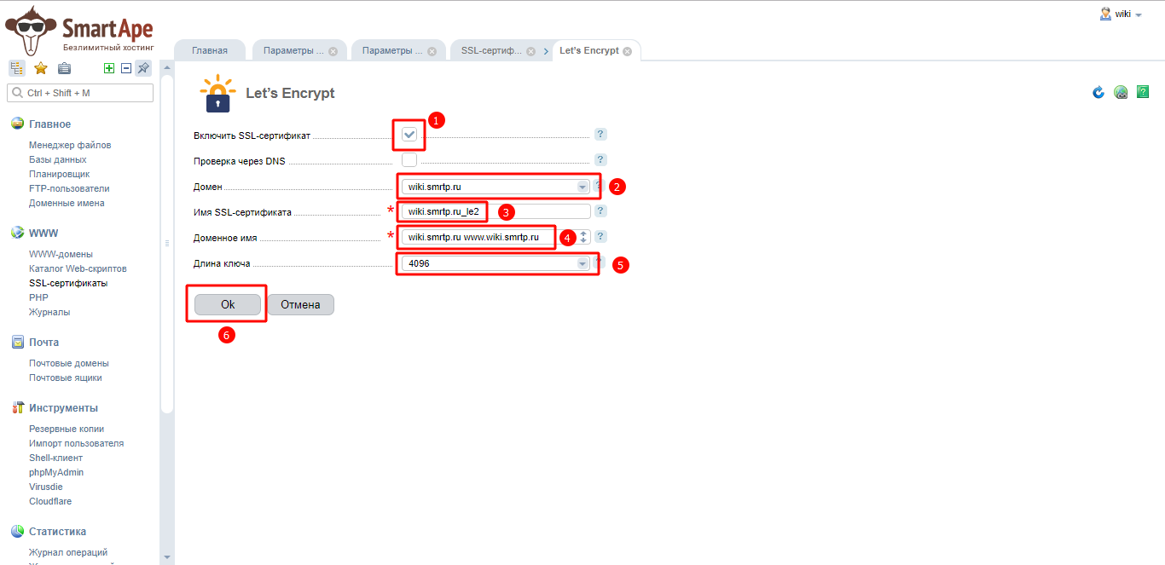Open Менеджер файлов in the sidebar
Screen dimensions: 1165x565
coord(70,145)
